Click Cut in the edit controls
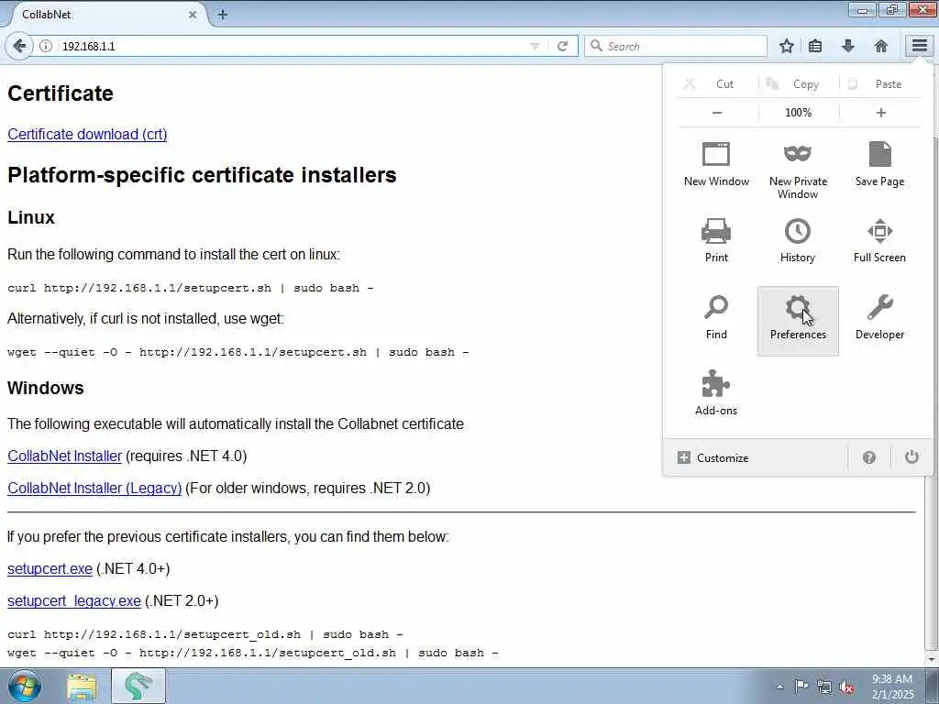 pos(717,83)
